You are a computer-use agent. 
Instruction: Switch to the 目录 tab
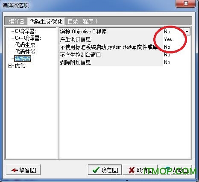pos(73,21)
